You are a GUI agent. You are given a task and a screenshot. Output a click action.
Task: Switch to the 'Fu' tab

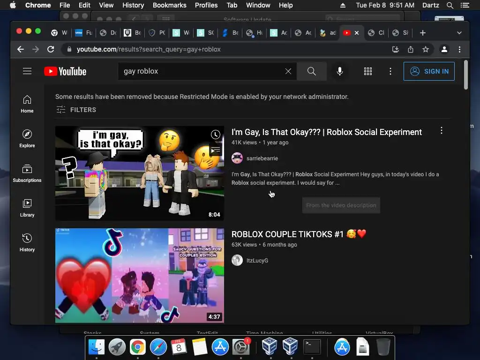tap(83, 33)
